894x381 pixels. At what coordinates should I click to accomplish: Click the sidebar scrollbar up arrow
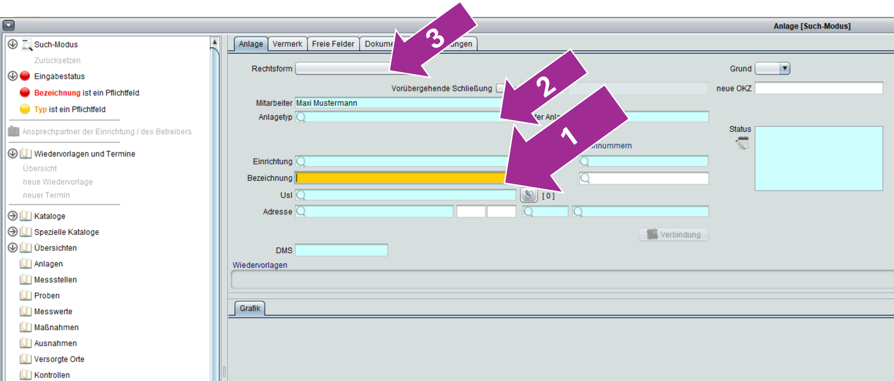215,42
